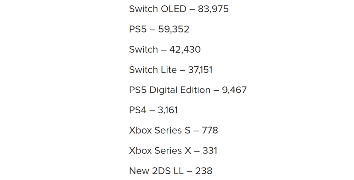Click the 3,161 sales figure
Image resolution: width=354 pixels, height=180 pixels.
[168, 110]
